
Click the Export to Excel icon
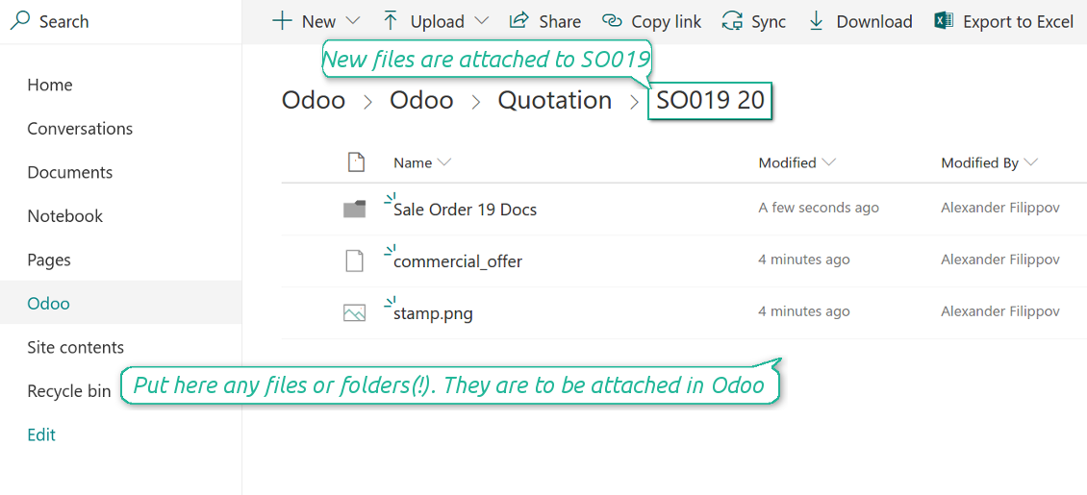tap(944, 20)
